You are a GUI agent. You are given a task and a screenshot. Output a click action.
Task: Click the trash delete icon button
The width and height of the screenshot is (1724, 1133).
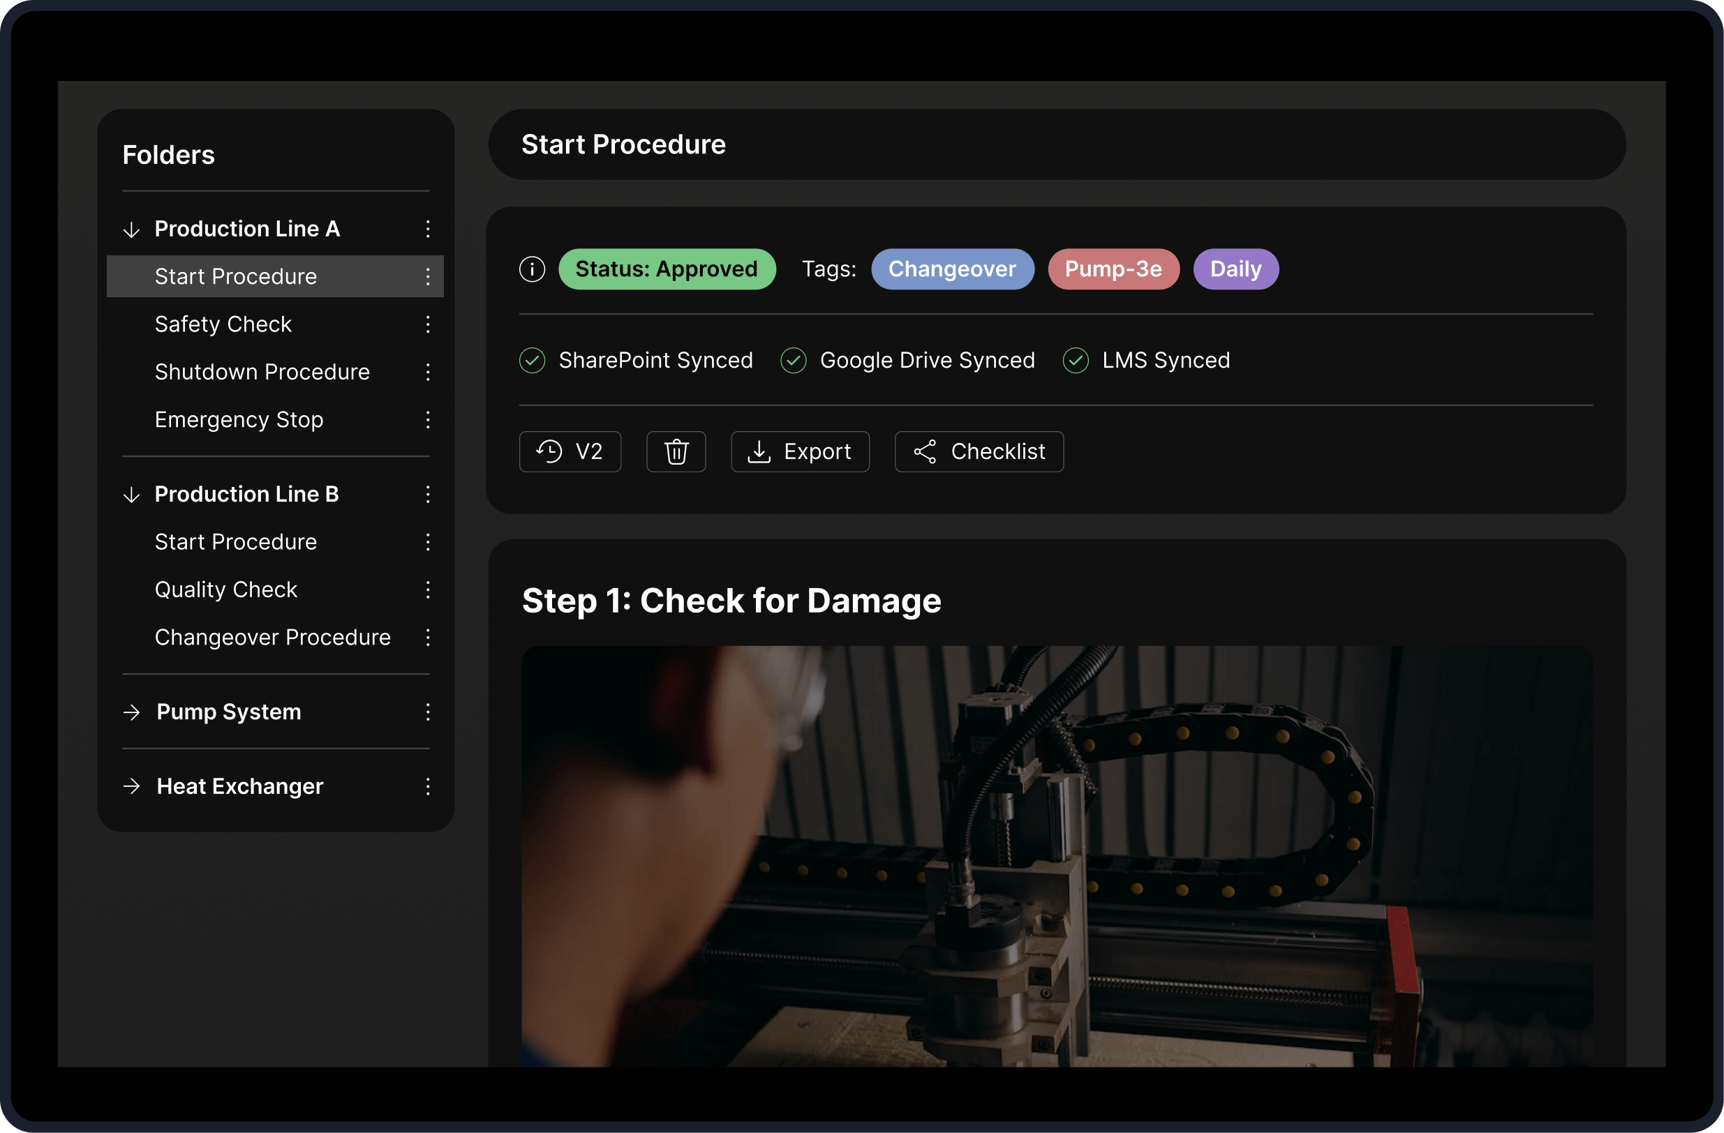click(x=676, y=452)
